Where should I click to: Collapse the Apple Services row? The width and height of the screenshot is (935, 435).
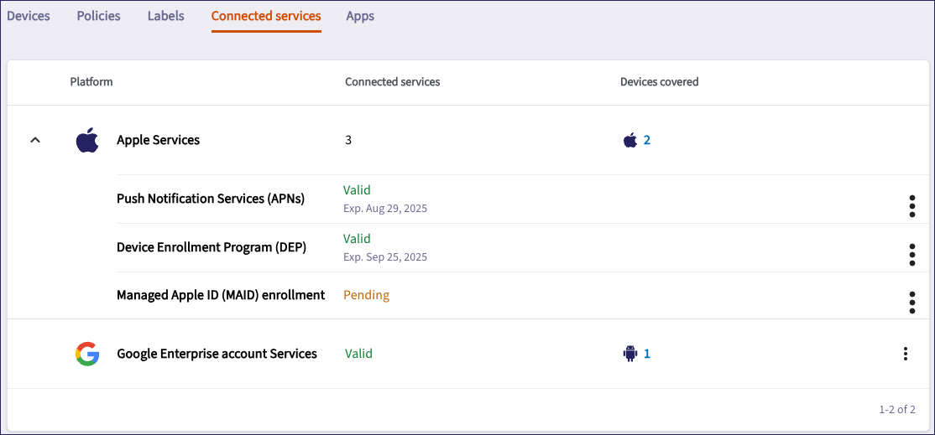(35, 140)
